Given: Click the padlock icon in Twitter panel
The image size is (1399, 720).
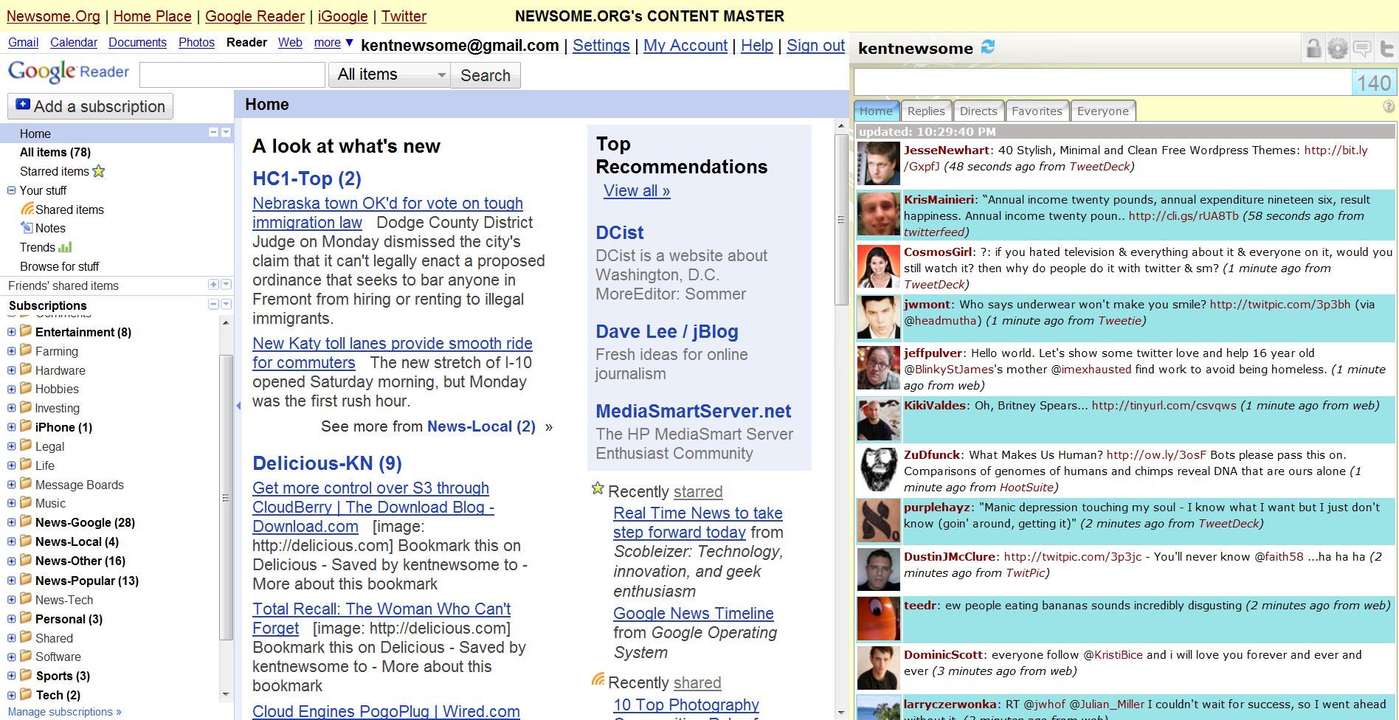Looking at the screenshot, I should pos(1313,49).
